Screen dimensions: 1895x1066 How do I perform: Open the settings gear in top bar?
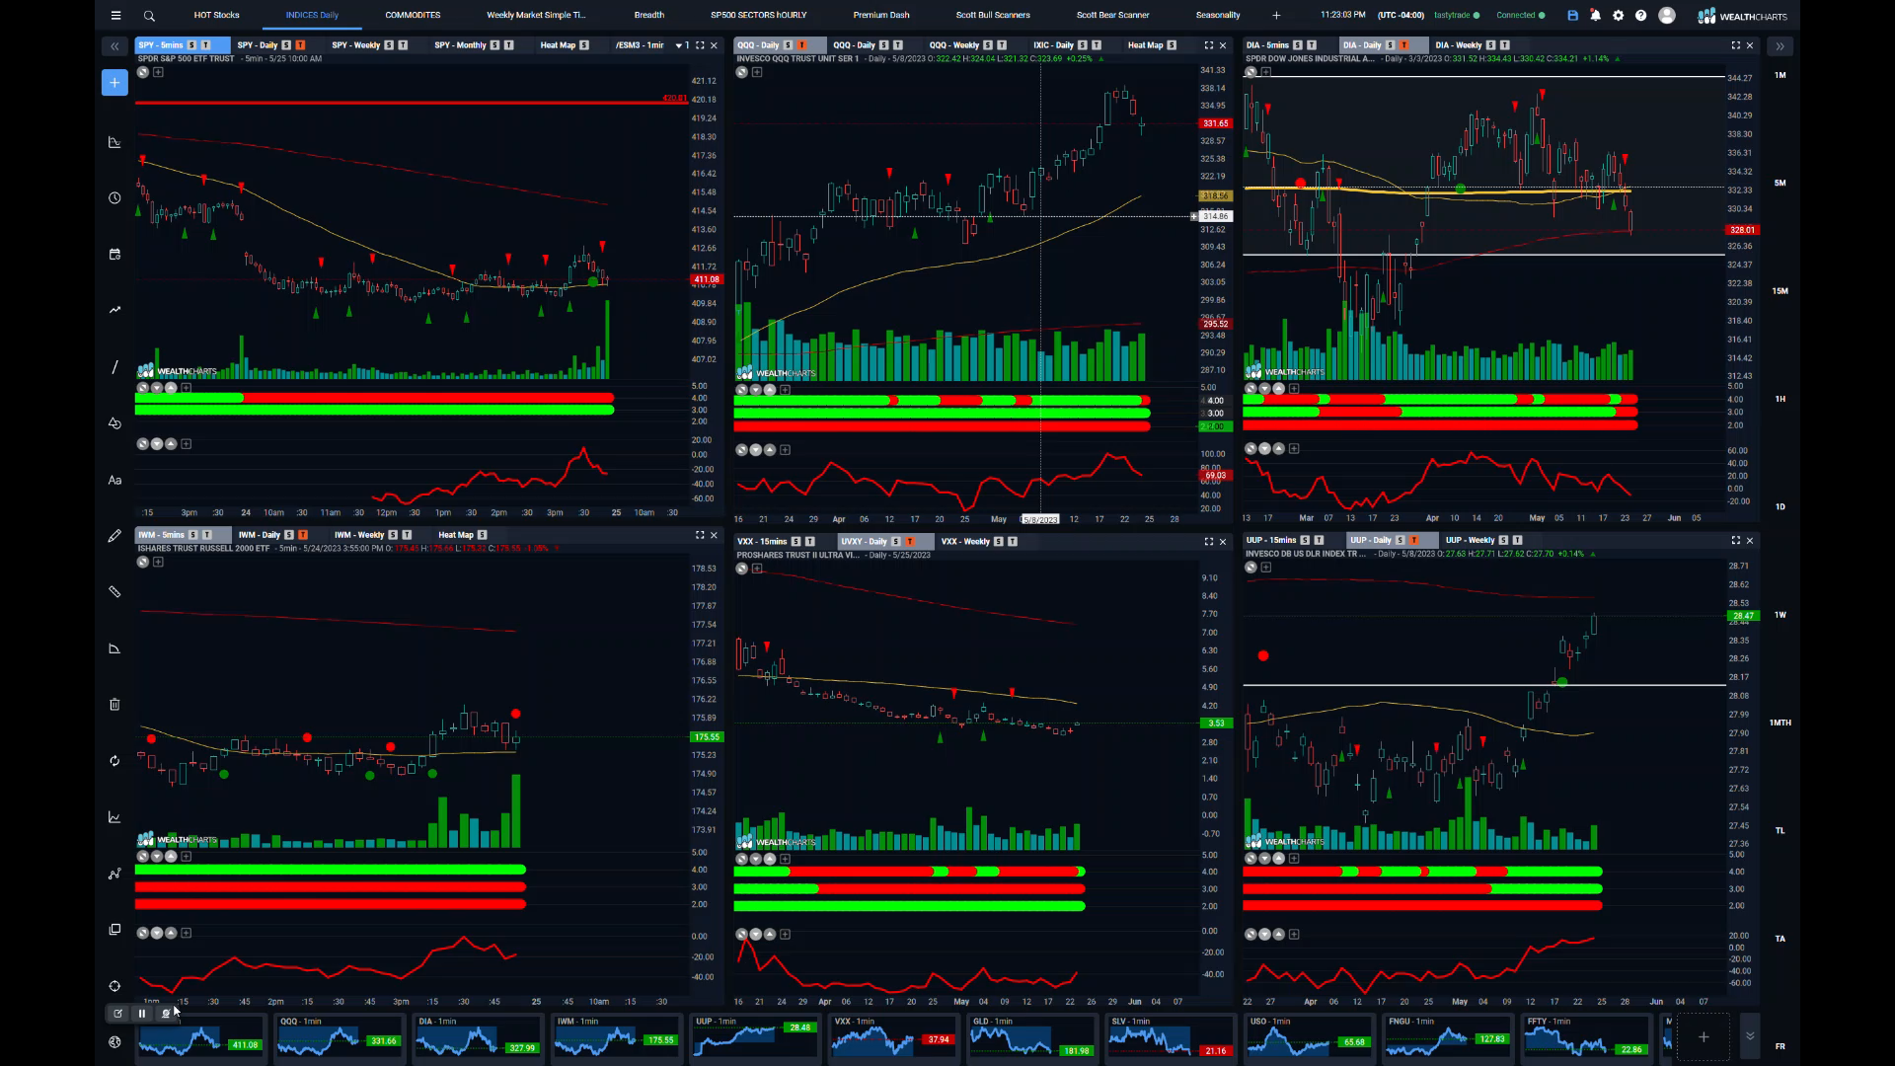coord(1619,16)
